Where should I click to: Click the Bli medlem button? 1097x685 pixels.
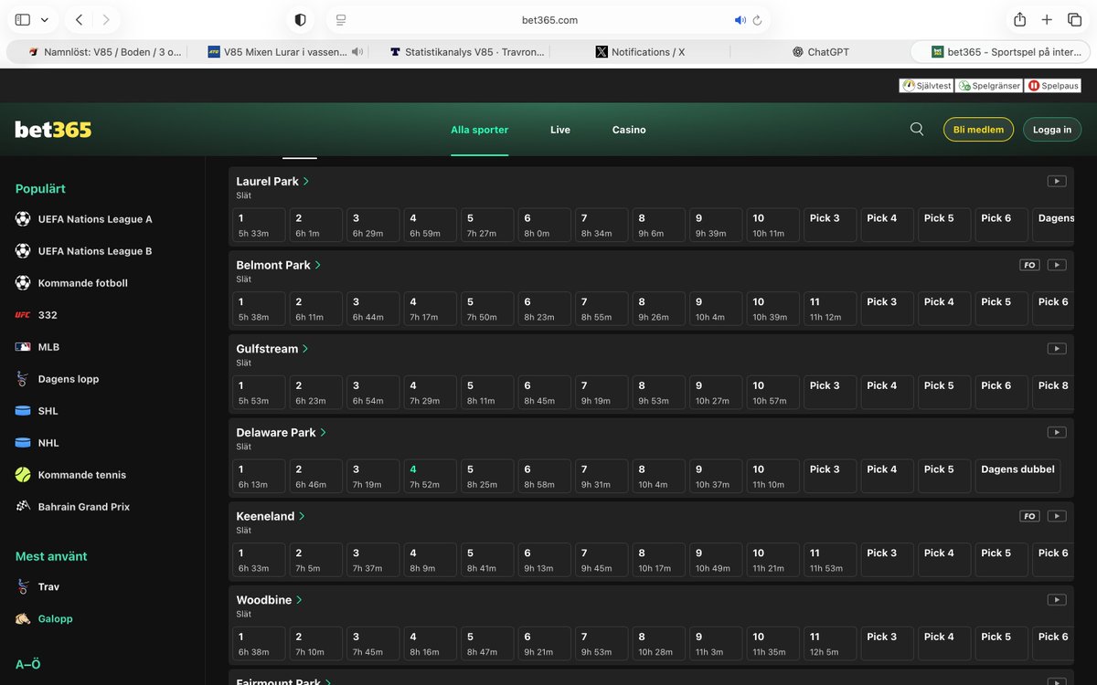[978, 130]
